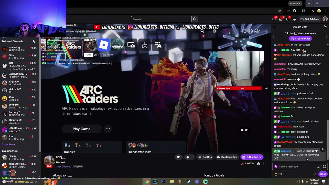329x185 pixels.
Task: Open Photoshop from the Windows taskbar
Action: (x=163, y=182)
